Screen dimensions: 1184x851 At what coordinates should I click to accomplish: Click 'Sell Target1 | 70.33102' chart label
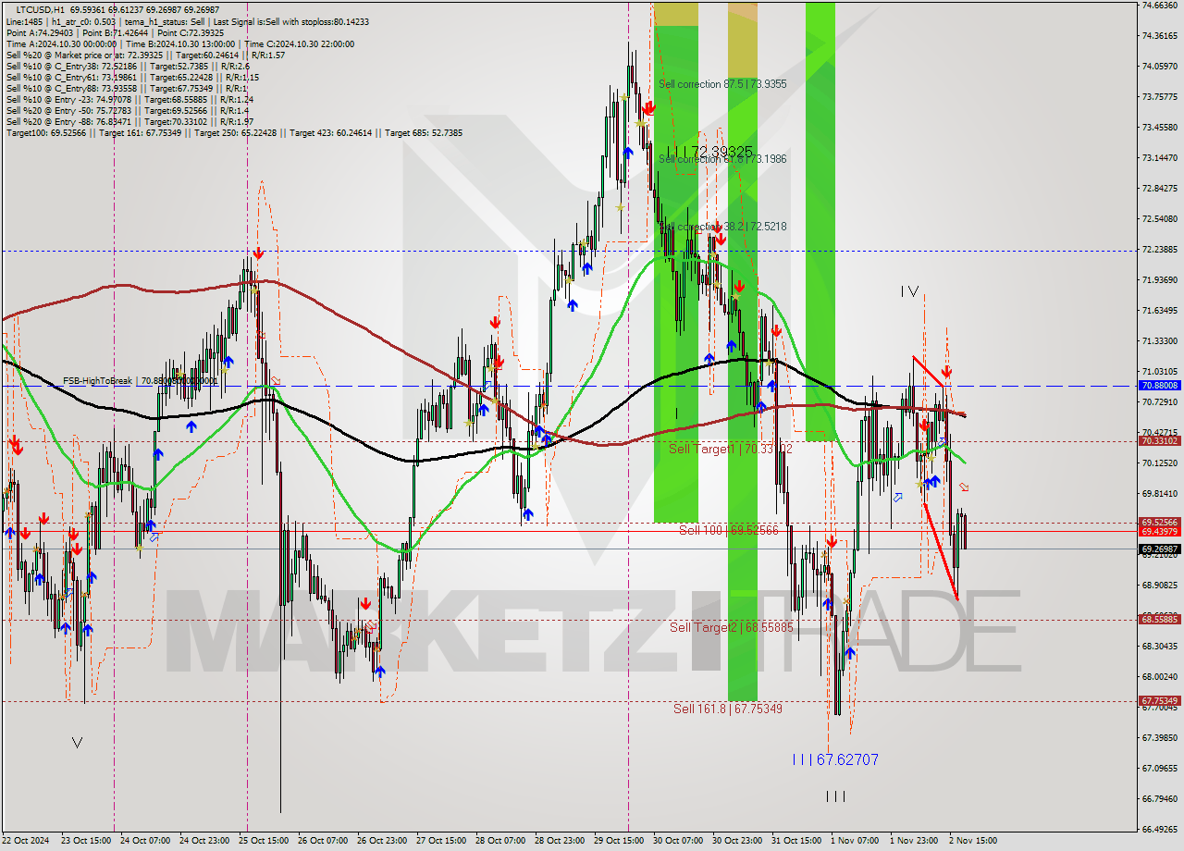(x=731, y=449)
